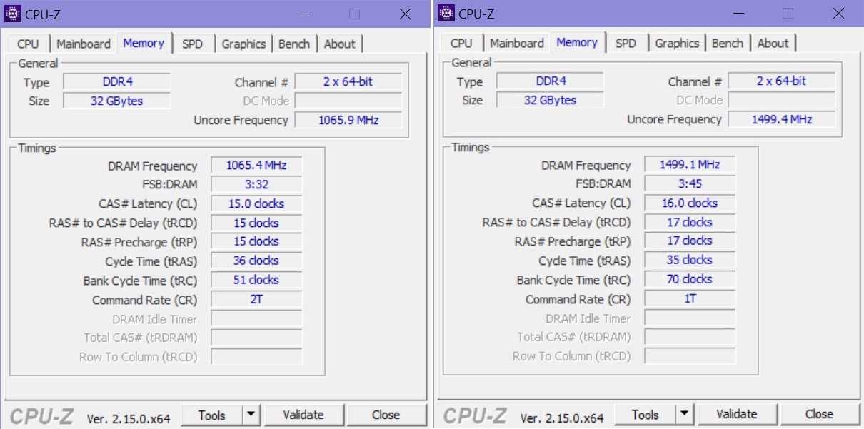Click Tools button in left window
This screenshot has width=864, height=429.
pos(212,415)
